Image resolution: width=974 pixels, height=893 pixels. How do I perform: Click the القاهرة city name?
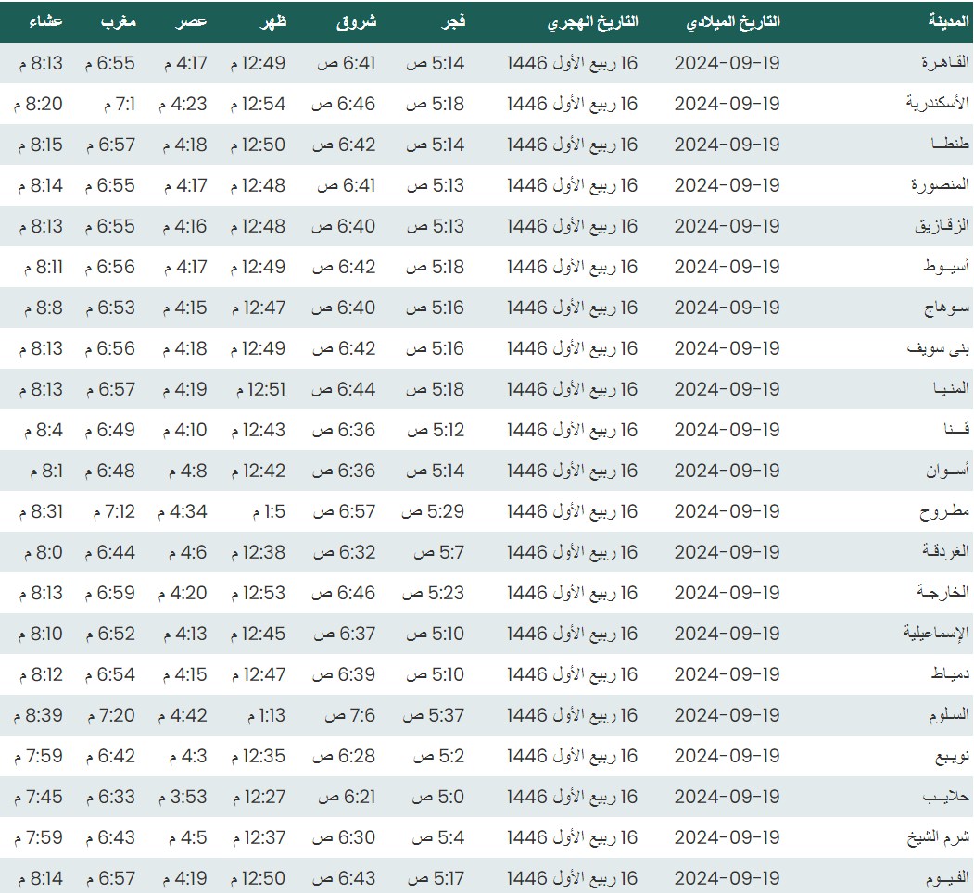pyautogui.click(x=944, y=63)
